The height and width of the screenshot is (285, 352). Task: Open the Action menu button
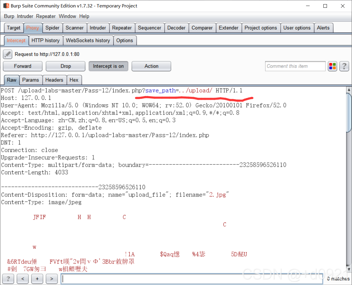(x=151, y=66)
